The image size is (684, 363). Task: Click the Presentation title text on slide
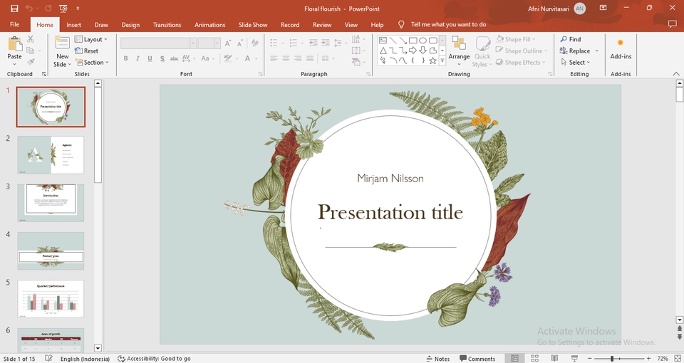coord(390,212)
